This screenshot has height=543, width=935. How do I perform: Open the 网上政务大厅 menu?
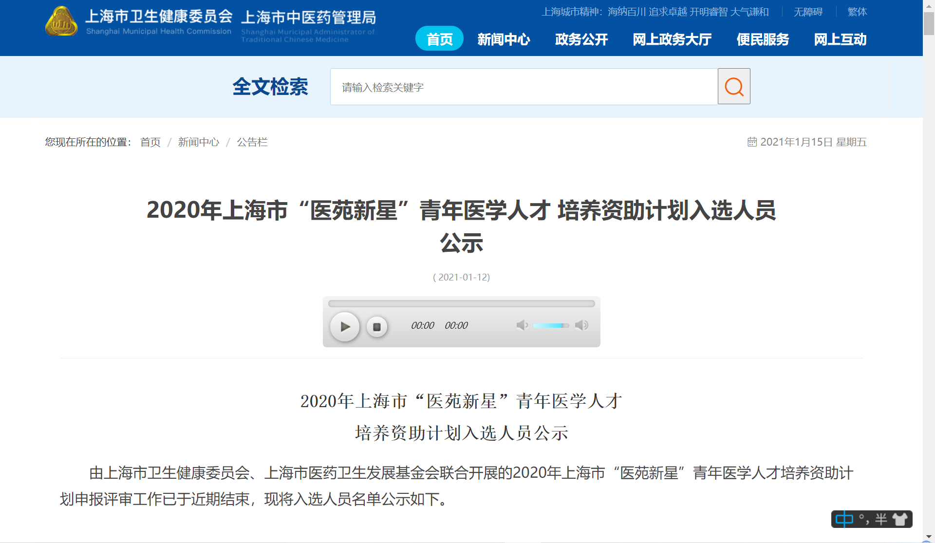pyautogui.click(x=672, y=39)
